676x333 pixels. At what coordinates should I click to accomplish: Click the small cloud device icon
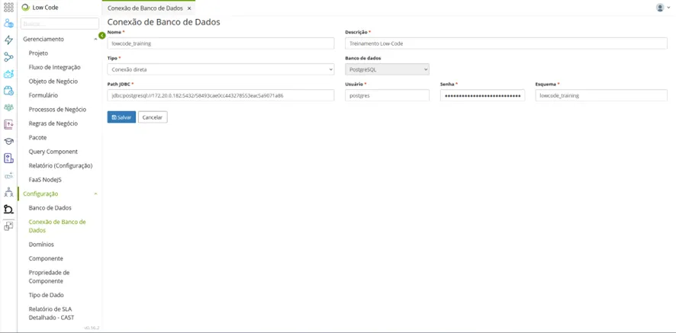tap(8, 175)
